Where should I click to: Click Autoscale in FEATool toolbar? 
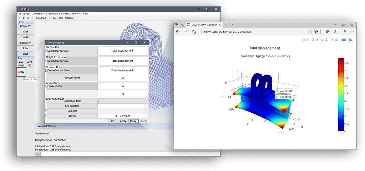69,18
